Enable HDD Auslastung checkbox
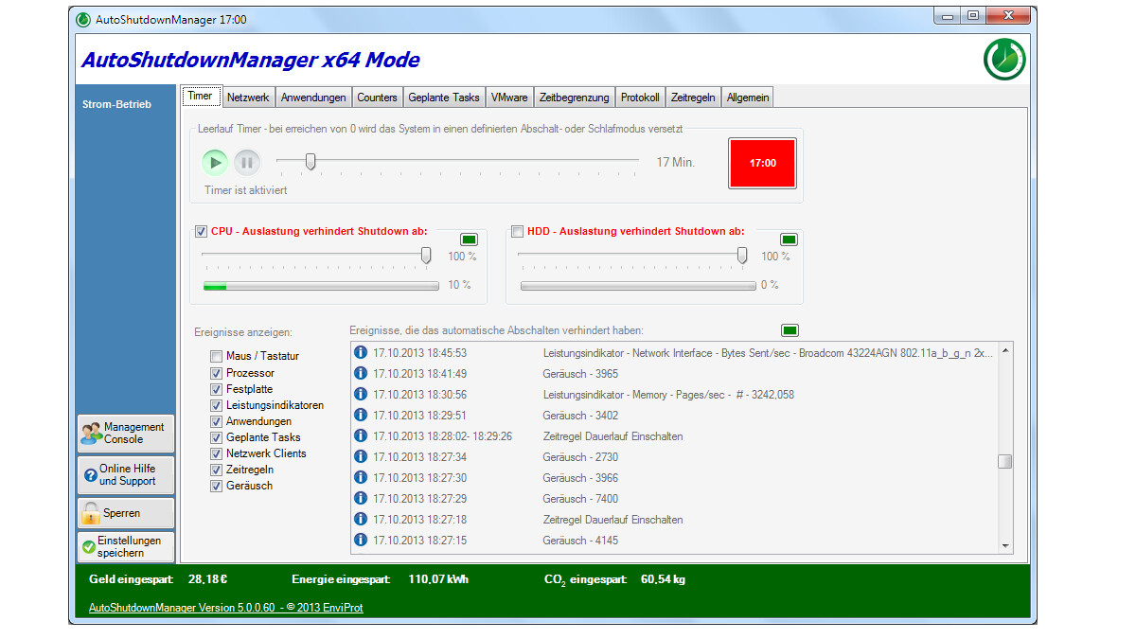 517,231
